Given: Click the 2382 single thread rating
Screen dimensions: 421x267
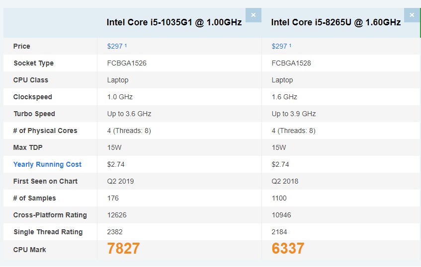Looking at the screenshot, I should [x=115, y=232].
